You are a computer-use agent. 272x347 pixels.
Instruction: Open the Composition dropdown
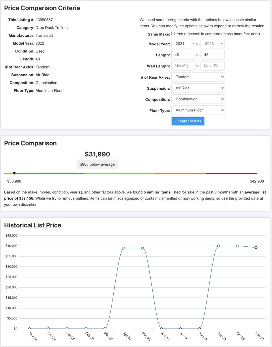pyautogui.click(x=198, y=99)
